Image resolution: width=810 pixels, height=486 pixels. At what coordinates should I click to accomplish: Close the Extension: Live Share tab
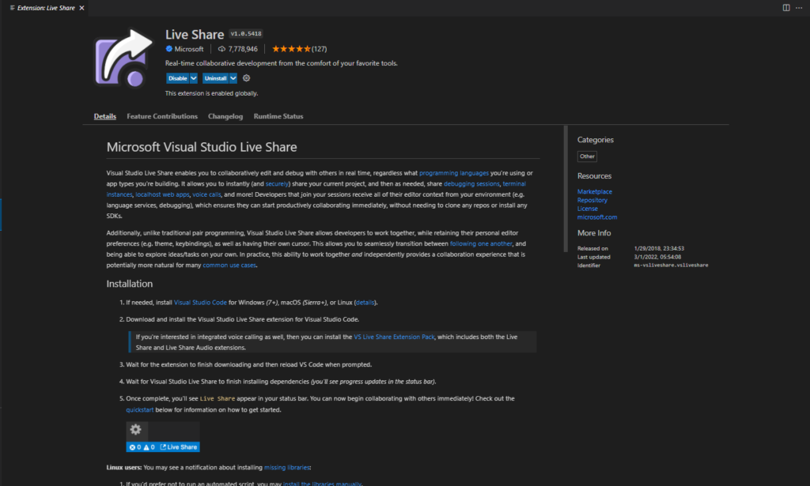81,8
